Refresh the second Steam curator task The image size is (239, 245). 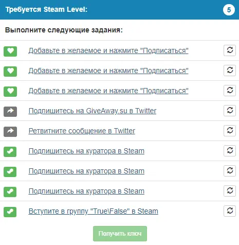coord(230,171)
